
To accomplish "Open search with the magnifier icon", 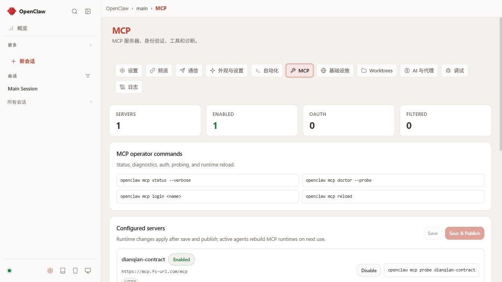I will (75, 11).
